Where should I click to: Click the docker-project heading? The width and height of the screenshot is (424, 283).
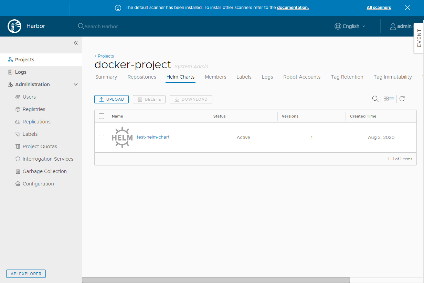point(132,65)
